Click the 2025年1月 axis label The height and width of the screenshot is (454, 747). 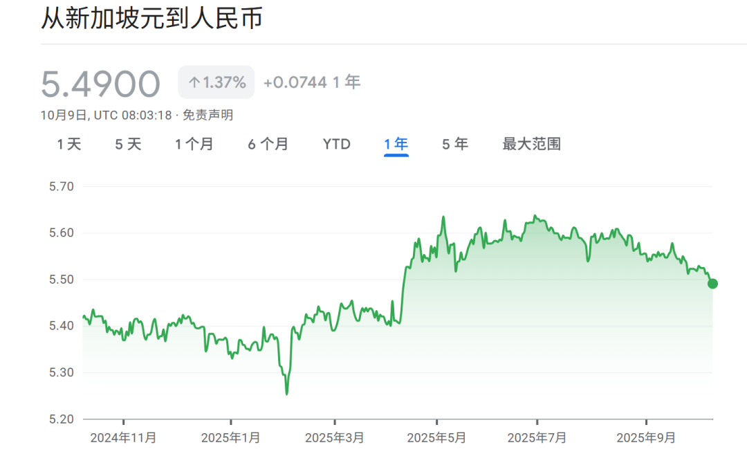click(230, 437)
